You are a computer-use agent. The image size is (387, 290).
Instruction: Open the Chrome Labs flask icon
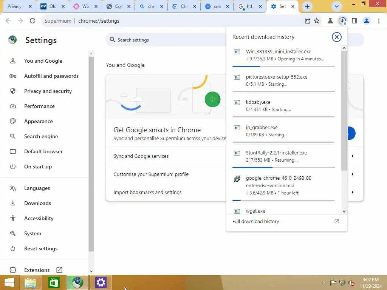pyautogui.click(x=330, y=21)
